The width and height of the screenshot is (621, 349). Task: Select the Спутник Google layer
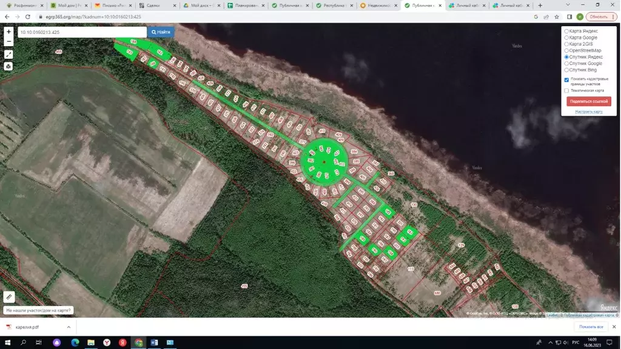point(566,63)
